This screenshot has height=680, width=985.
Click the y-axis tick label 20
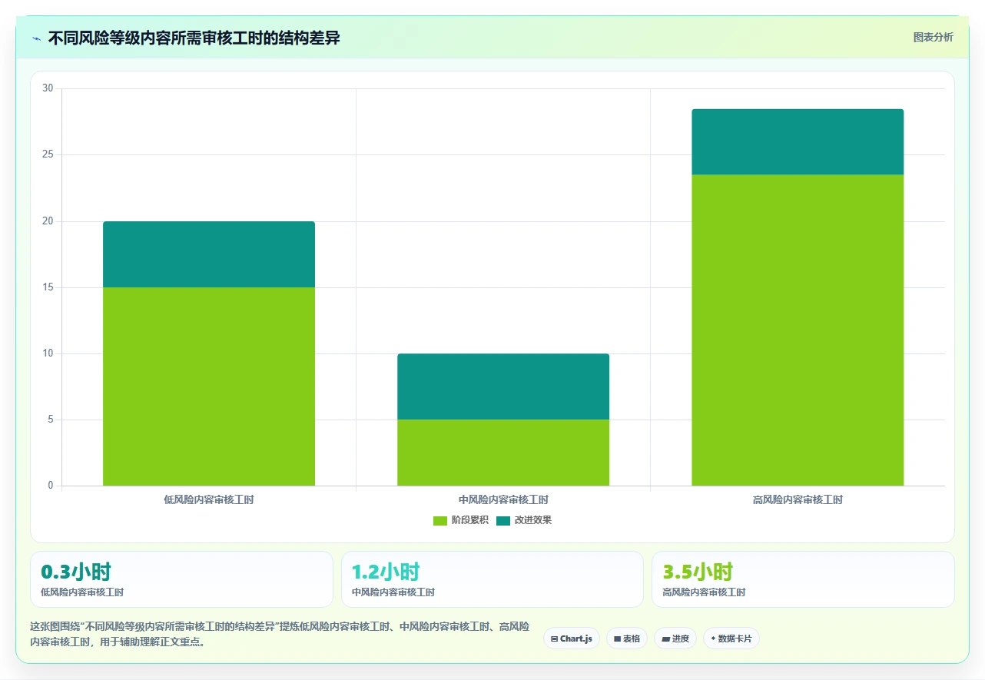pos(48,221)
